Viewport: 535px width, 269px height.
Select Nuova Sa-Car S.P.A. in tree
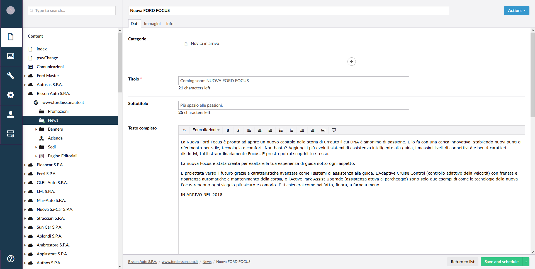[x=55, y=209]
